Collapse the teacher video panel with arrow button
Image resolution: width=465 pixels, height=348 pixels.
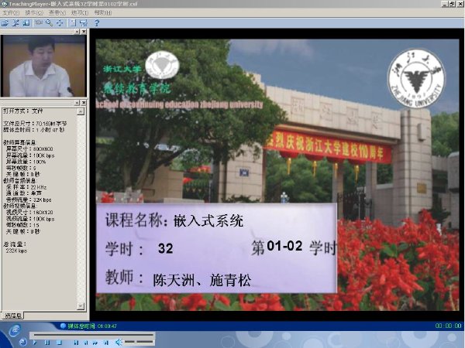77,32
